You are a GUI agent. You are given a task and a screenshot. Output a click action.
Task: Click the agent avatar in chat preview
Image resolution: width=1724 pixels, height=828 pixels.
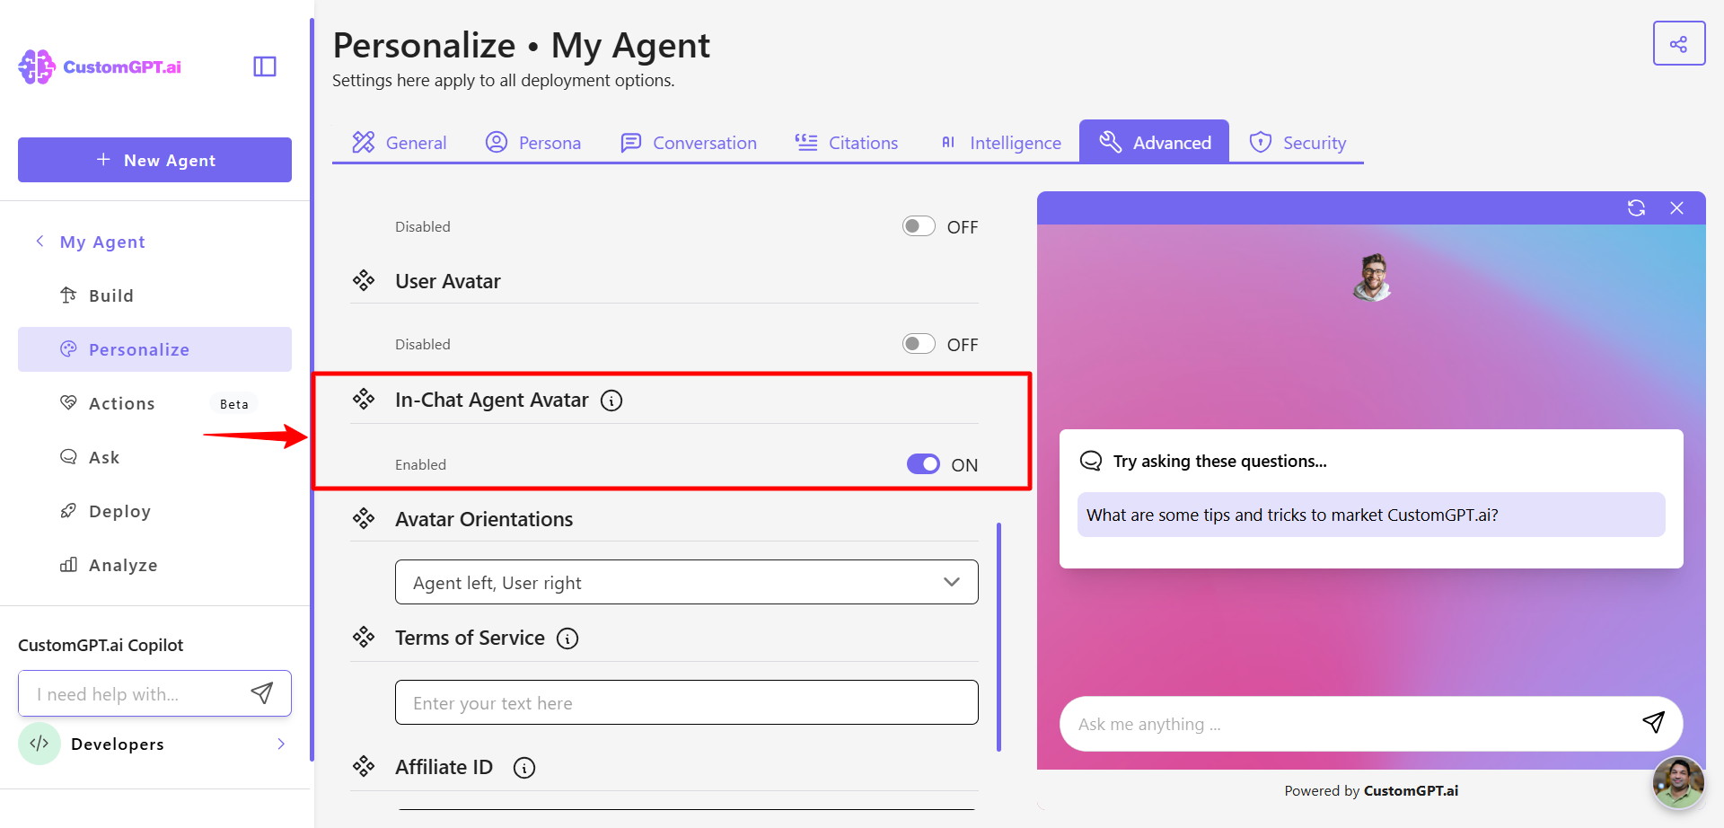[x=1371, y=277]
